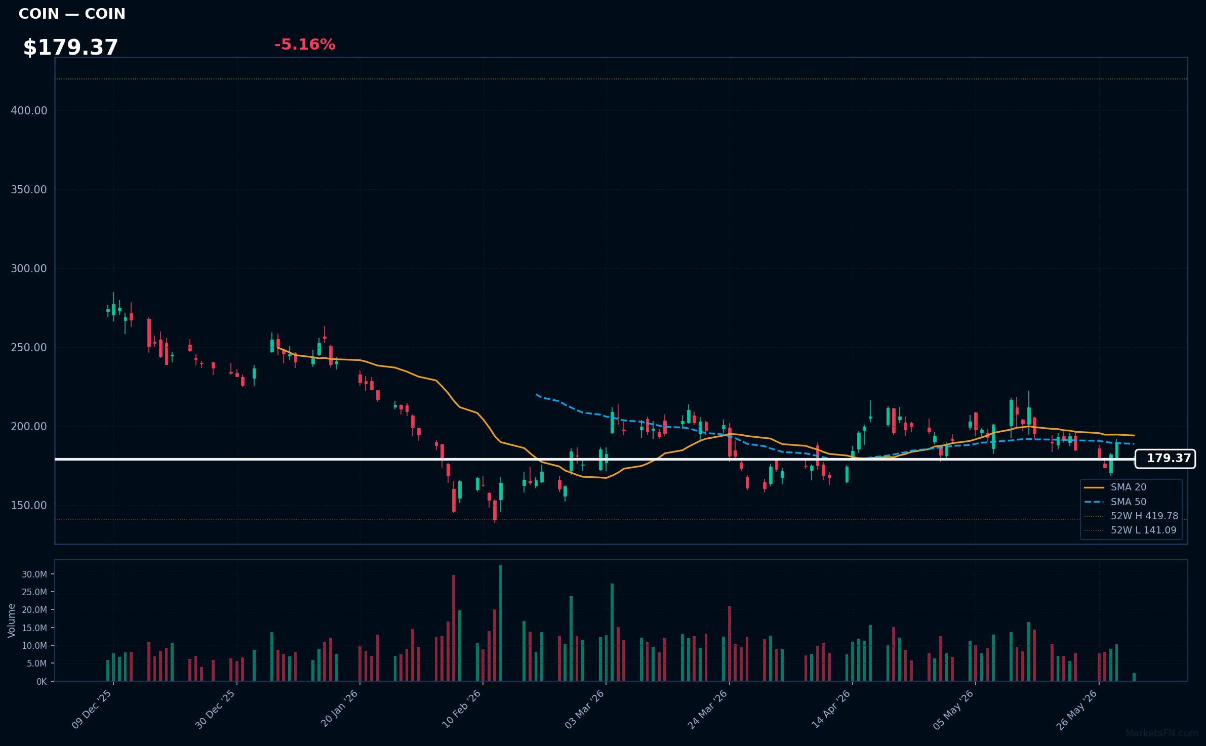
Task: Click the 350.00 price axis label
Action: (29, 189)
